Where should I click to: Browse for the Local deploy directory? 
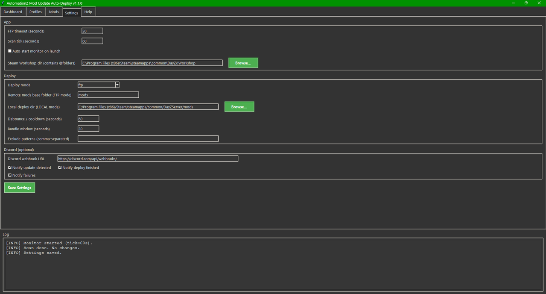point(239,107)
